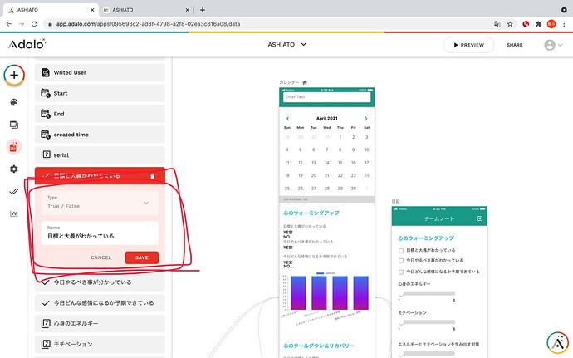Screen dimensions: 573x358
Task: Open the Type True / False dropdown
Action: point(100,203)
